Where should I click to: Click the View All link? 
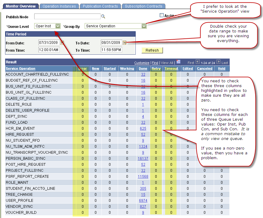pos(167,63)
